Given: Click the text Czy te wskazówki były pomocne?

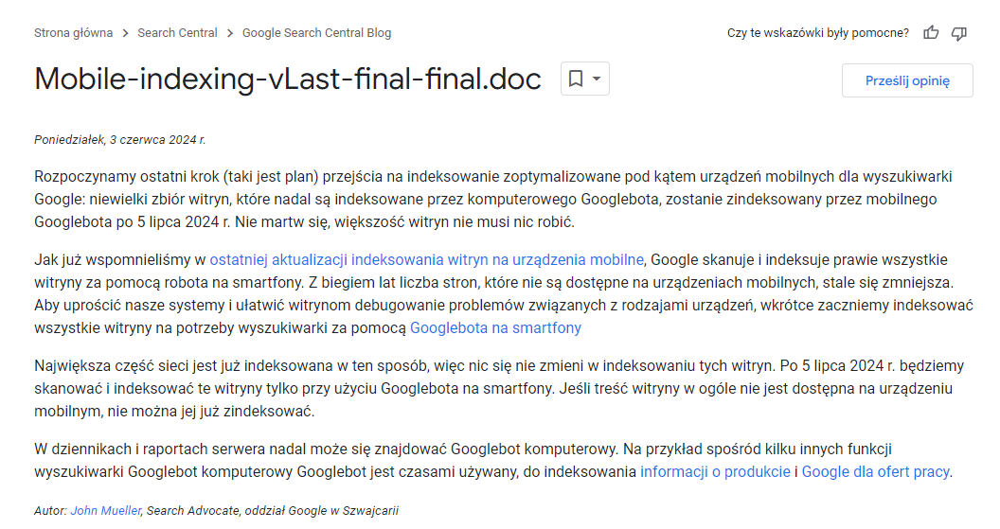Looking at the screenshot, I should point(818,33).
